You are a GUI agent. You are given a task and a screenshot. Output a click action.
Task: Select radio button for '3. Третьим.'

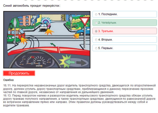click(96, 31)
